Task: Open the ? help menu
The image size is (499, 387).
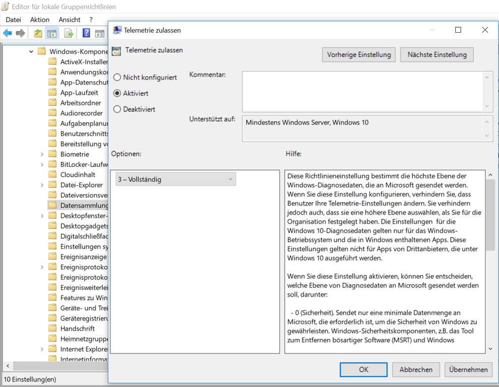Action: 91,20
